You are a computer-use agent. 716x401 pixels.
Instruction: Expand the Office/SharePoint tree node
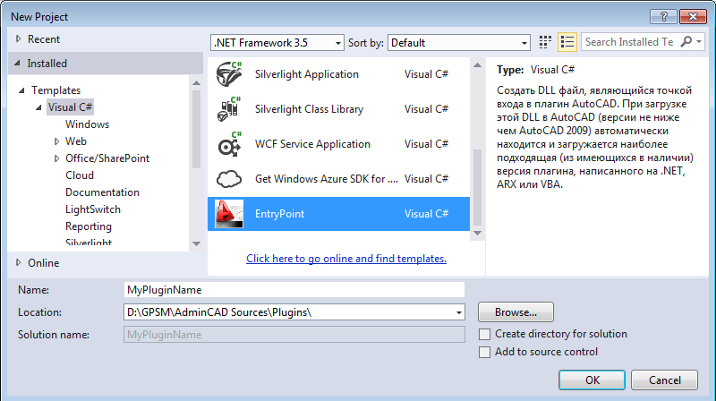point(56,158)
